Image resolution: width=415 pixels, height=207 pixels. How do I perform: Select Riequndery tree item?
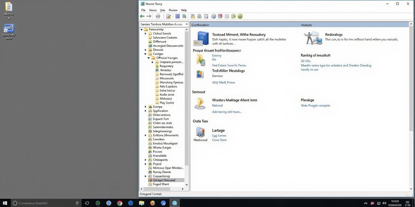[x=166, y=66]
